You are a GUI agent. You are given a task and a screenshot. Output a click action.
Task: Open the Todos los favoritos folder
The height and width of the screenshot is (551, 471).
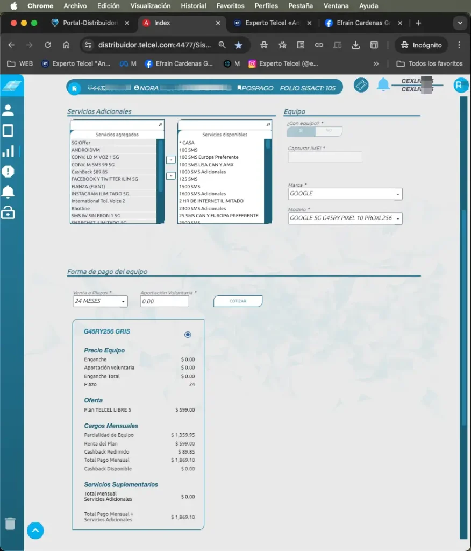coord(430,63)
